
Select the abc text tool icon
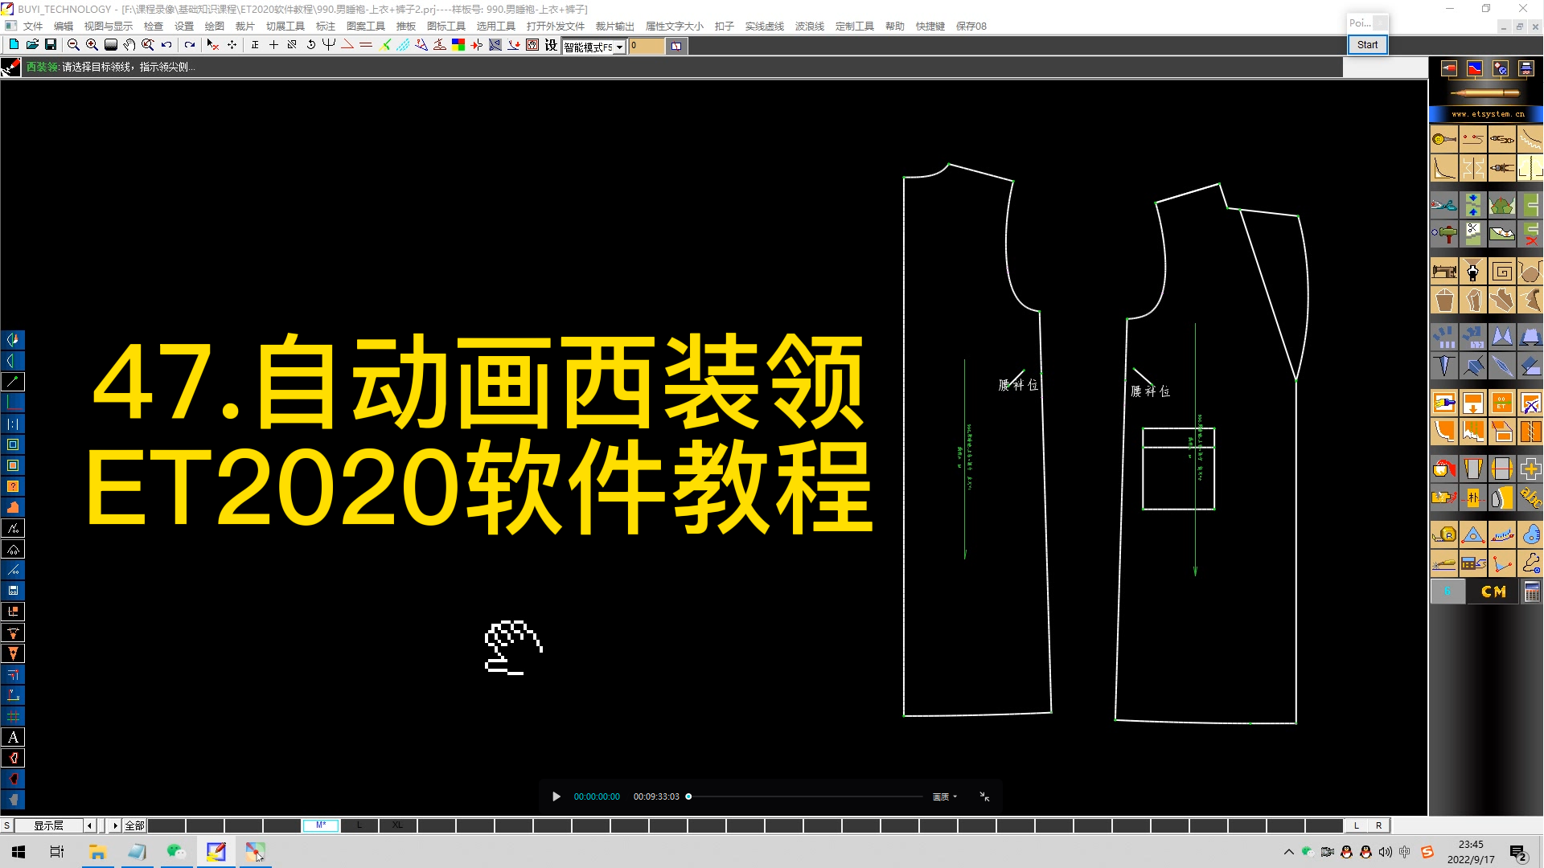(1530, 497)
